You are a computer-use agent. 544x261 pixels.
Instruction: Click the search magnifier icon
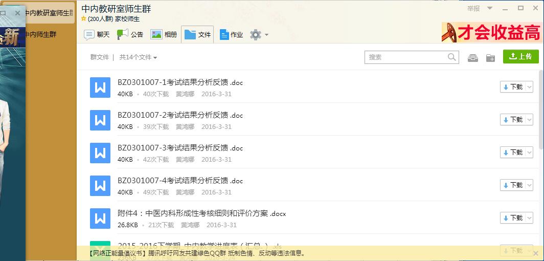(x=451, y=57)
